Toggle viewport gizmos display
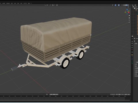This screenshot has width=138, height=103. [x=116, y=5]
